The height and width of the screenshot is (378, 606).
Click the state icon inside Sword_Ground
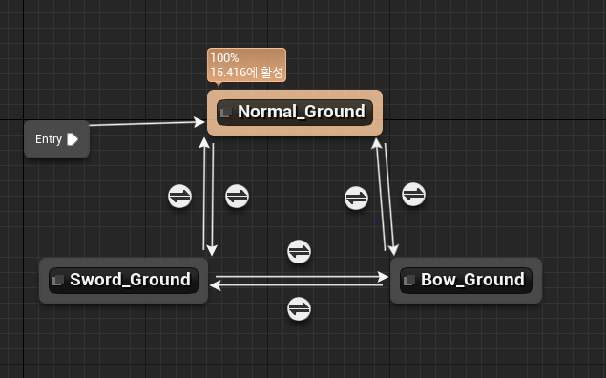pos(58,281)
